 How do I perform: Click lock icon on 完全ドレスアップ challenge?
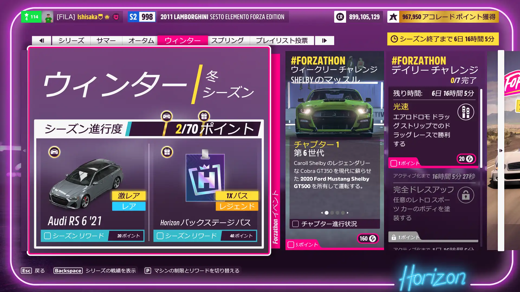pos(466,195)
